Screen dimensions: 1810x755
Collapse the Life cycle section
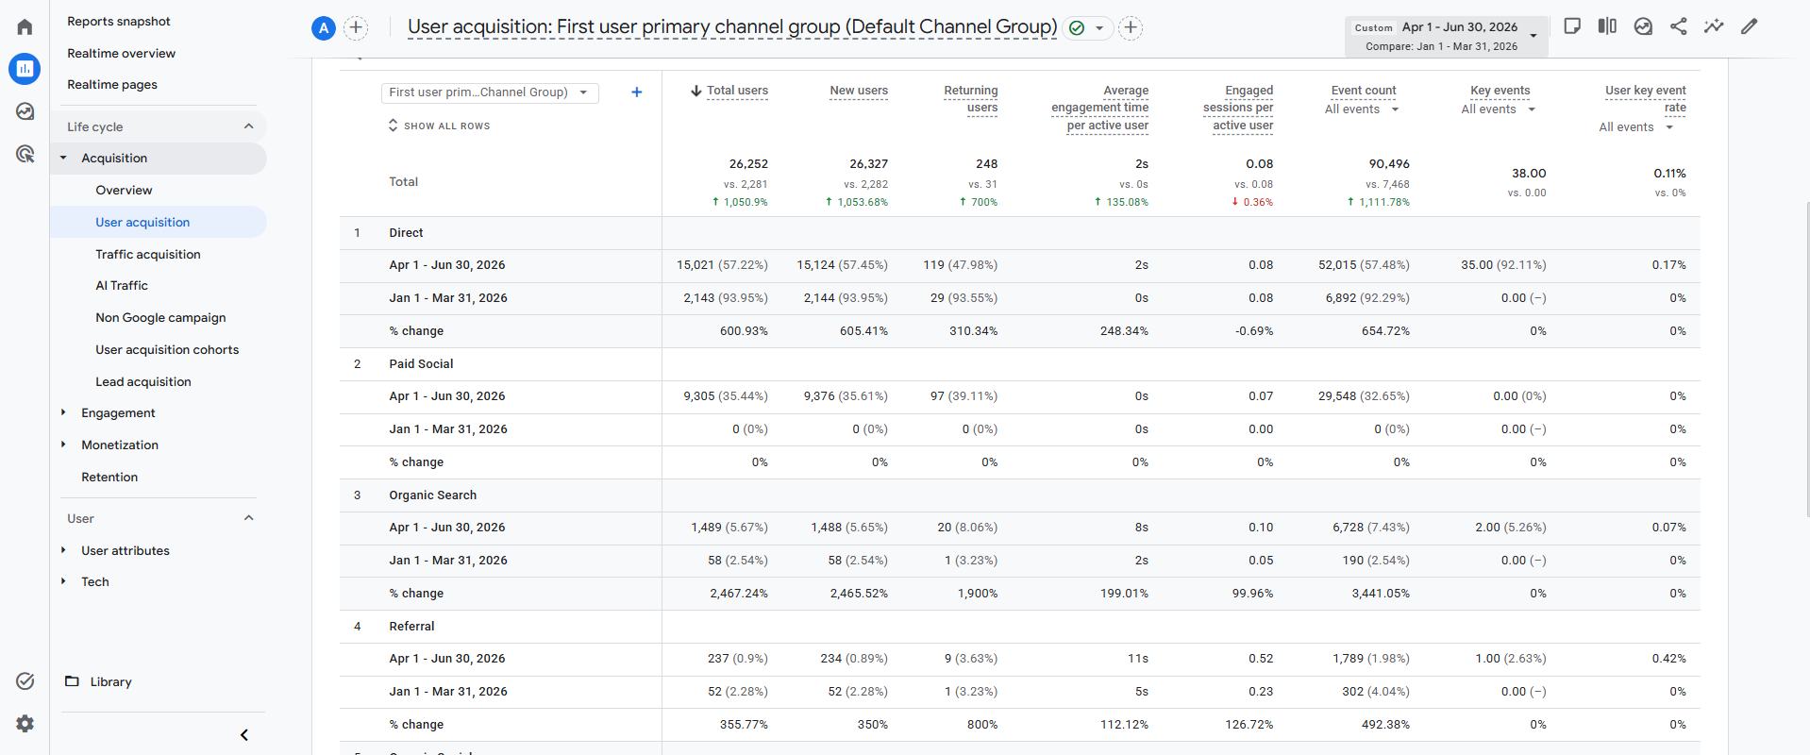[249, 126]
